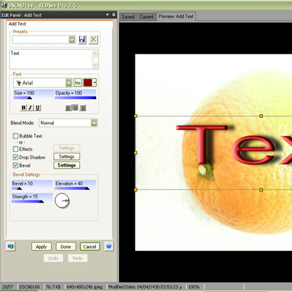This screenshot has height=292, width=292.
Task: Click the Redo button
Action: (78, 258)
